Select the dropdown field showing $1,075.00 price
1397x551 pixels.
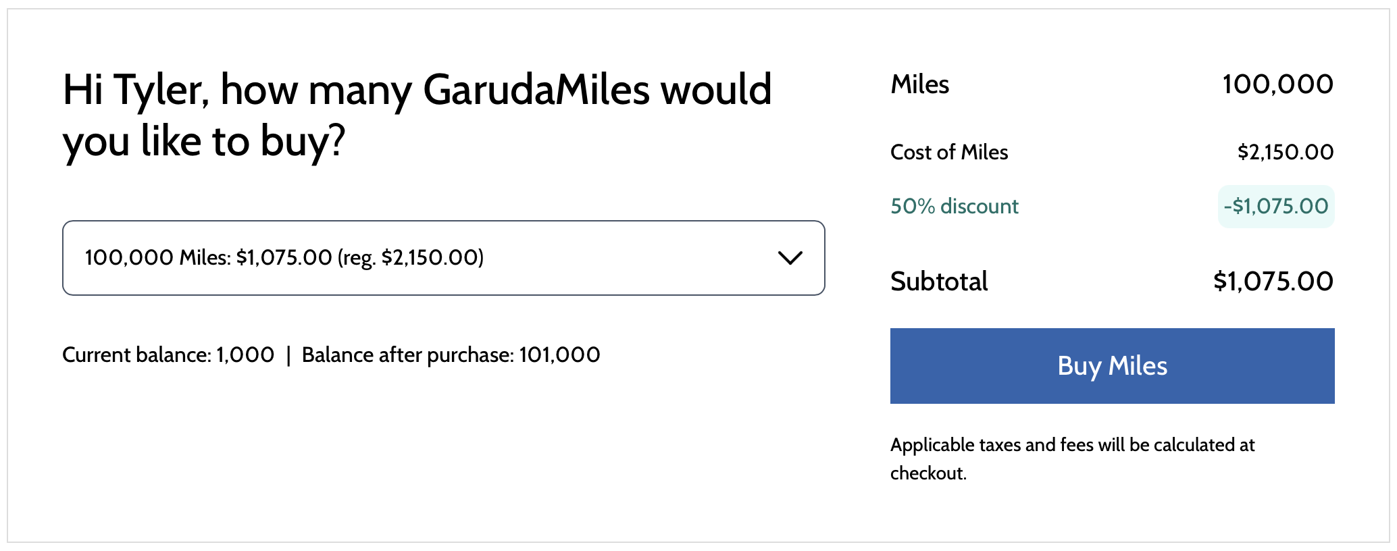tap(442, 257)
